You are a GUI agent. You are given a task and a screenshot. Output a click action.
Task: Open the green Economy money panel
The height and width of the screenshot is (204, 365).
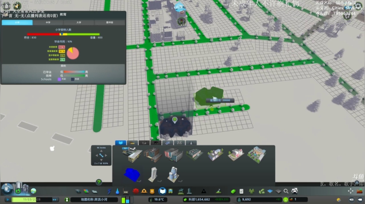click(233, 191)
